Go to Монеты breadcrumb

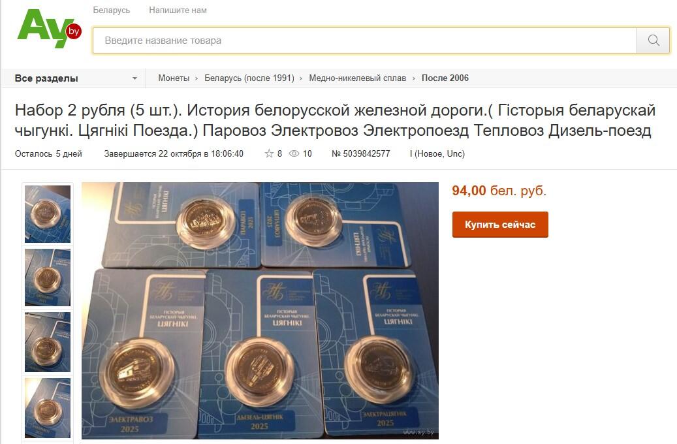174,78
